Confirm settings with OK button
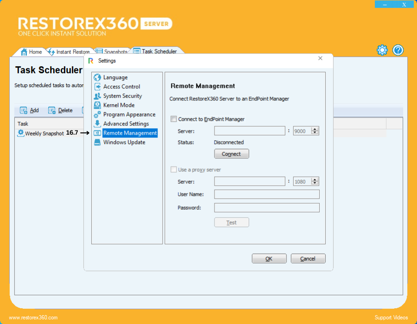Viewport: 417px width, 324px height. tap(269, 259)
